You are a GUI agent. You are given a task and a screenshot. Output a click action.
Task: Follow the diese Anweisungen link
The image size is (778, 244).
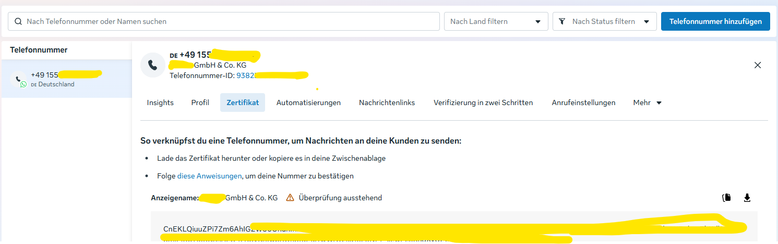(x=209, y=176)
